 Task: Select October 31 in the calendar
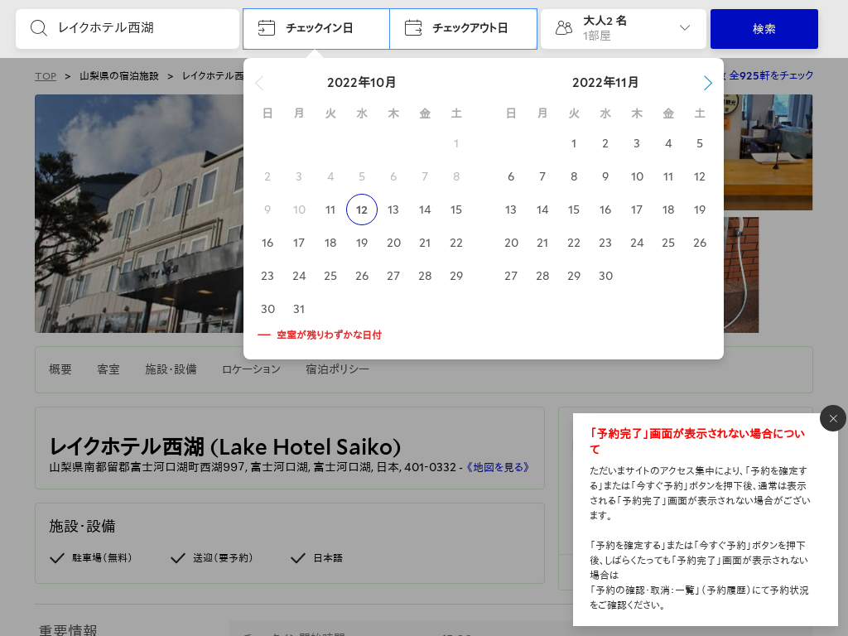299,309
